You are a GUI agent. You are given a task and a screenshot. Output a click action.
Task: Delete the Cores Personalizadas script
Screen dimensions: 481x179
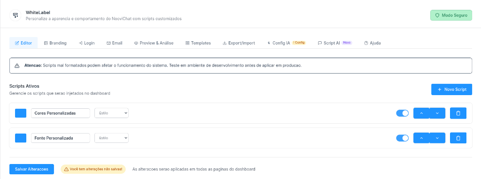[458, 113]
